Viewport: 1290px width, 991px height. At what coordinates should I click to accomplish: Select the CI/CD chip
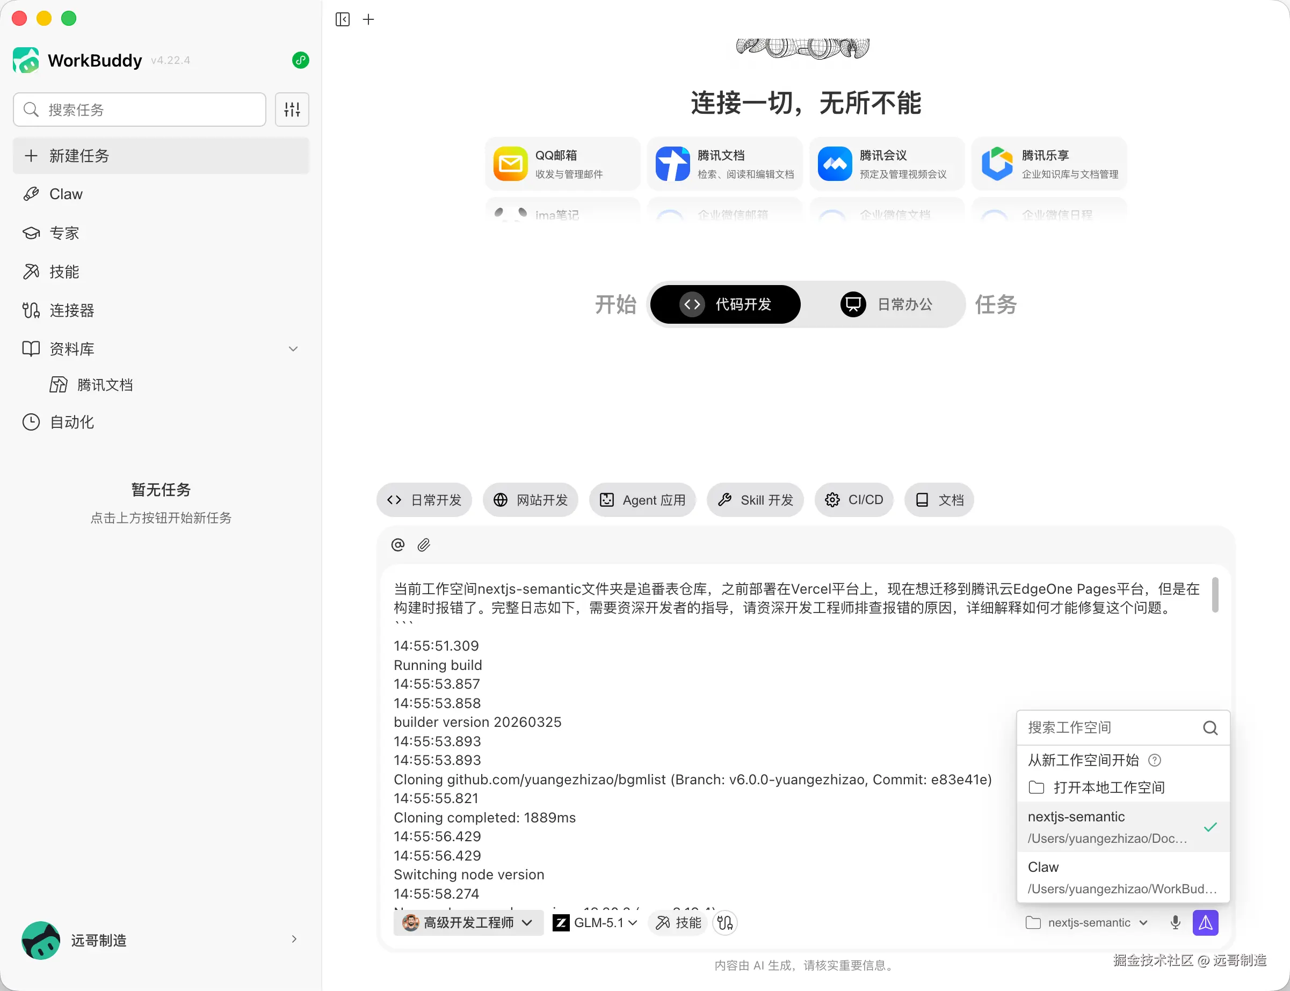854,500
